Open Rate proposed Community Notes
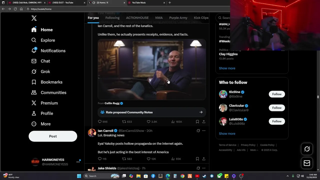The image size is (320, 180). 152,112
